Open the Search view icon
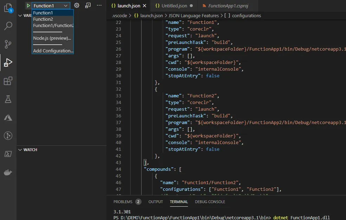Viewport: 346px width, 220px height. [x=8, y=26]
